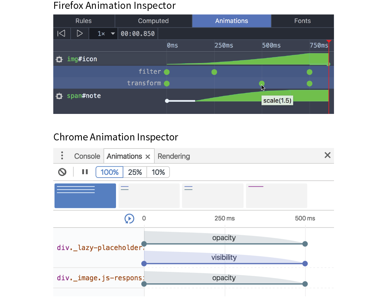Screen dimensions: 383x300
Task: Click the visibility animation label
Action: click(224, 257)
